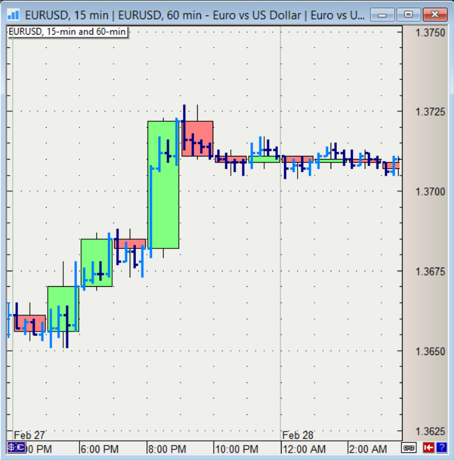
Task: Click the chain link icon
Action: (409, 448)
